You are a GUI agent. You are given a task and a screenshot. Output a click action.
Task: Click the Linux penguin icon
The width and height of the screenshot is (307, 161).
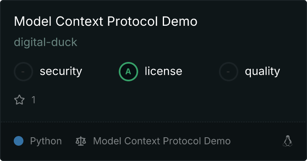coord(288,141)
